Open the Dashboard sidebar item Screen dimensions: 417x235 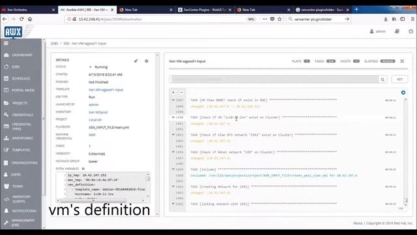pos(22,55)
